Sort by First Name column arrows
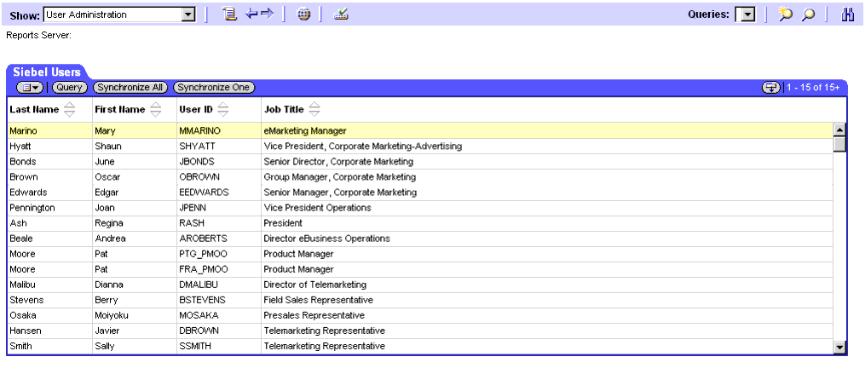 [x=156, y=109]
